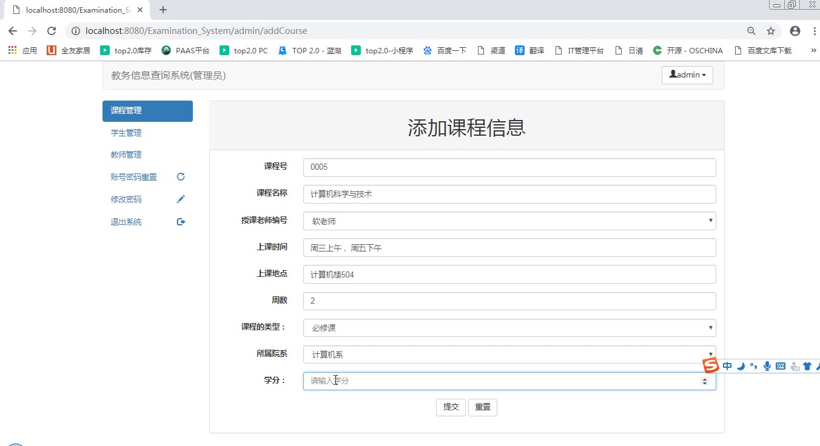Click the Sogou microphone voice input icon
Viewport: 820px width, 446px height.
(x=767, y=366)
